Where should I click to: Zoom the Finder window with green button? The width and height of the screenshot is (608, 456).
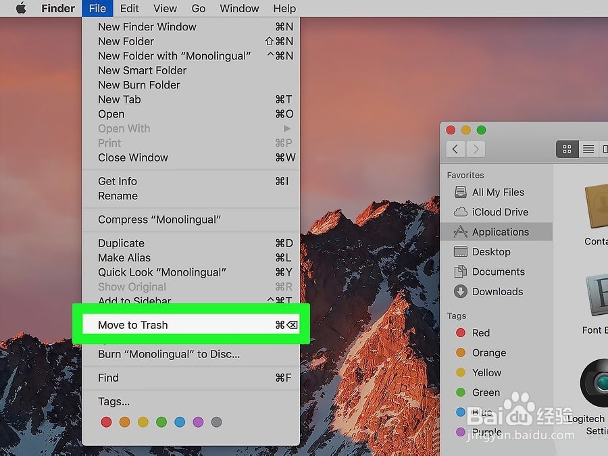pos(481,130)
